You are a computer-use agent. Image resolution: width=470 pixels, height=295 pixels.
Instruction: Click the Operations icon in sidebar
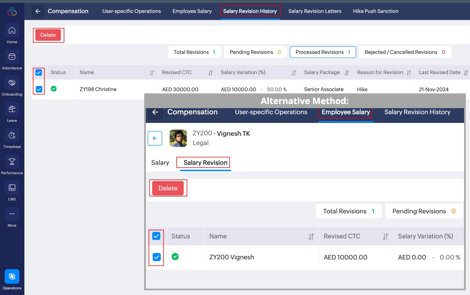(12, 277)
